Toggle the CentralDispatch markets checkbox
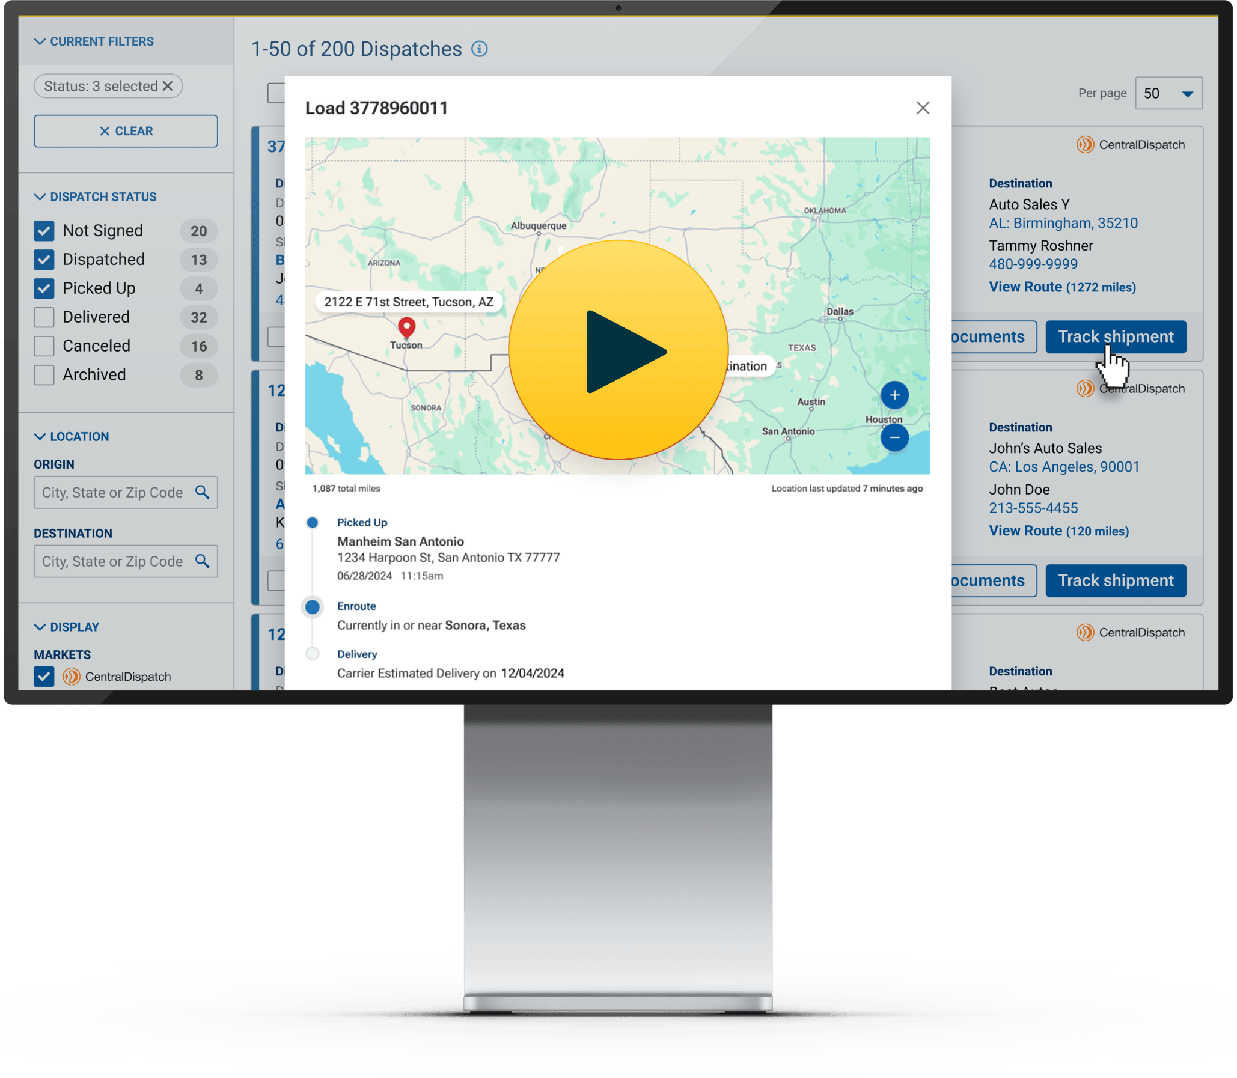 click(x=44, y=676)
